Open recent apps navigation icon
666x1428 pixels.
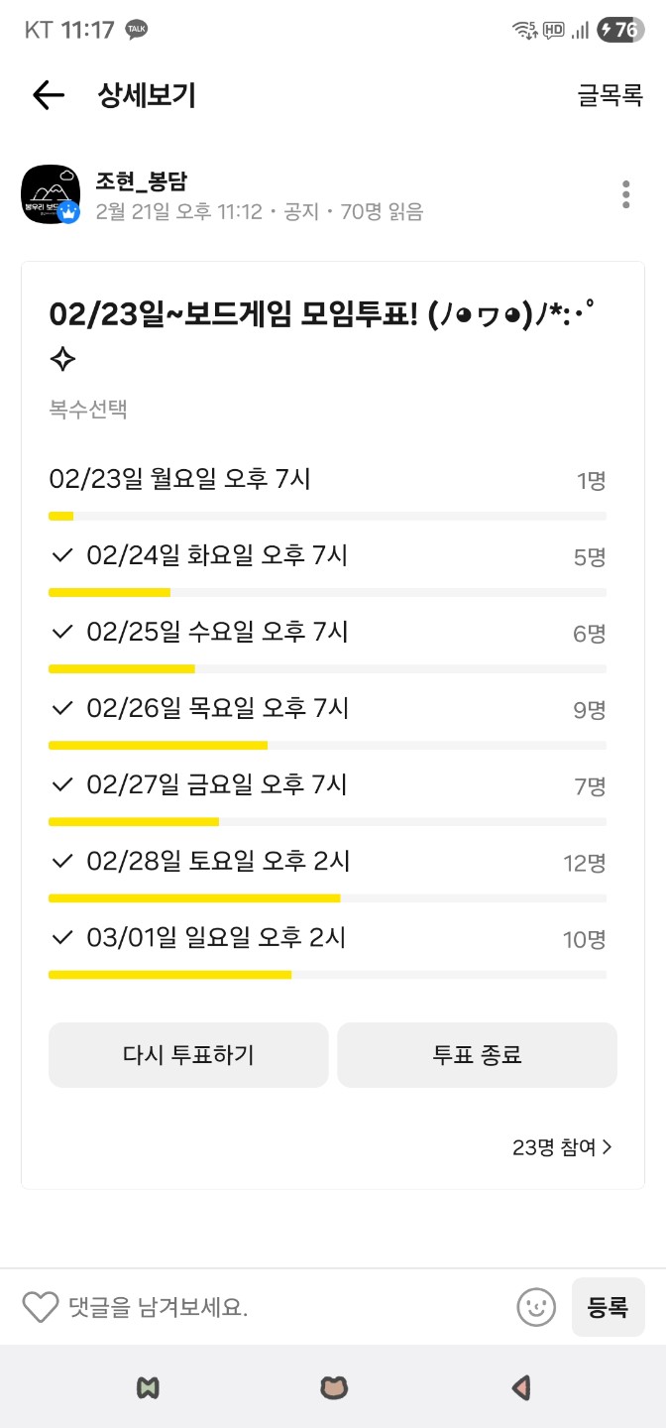(x=149, y=1388)
